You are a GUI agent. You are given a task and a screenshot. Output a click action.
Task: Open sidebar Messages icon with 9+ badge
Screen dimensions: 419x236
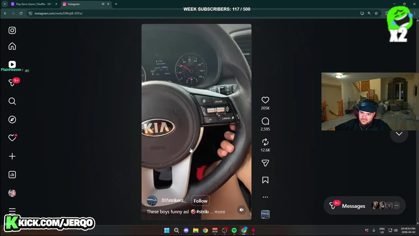[x=12, y=83]
